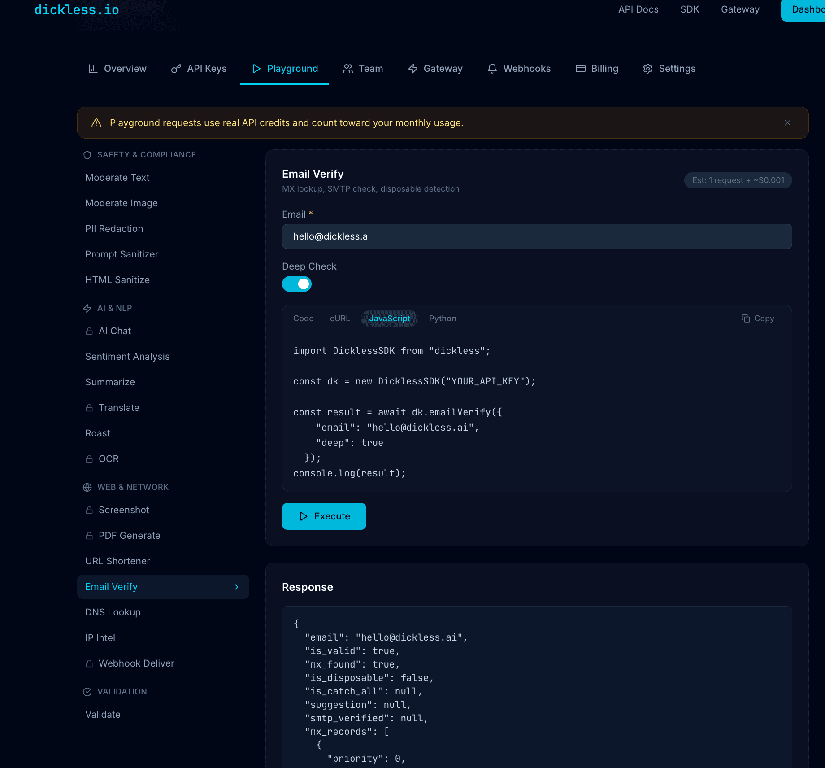
Task: Click the globe icon beside Web & Network
Action: [x=87, y=487]
